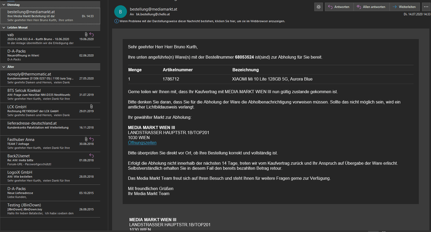Open vab email dated 19.06.2020
Viewport: 431px width, 232px height.
[50, 39]
